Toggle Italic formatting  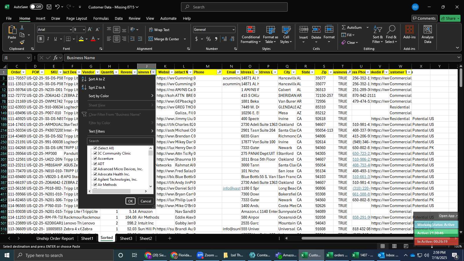point(48,39)
